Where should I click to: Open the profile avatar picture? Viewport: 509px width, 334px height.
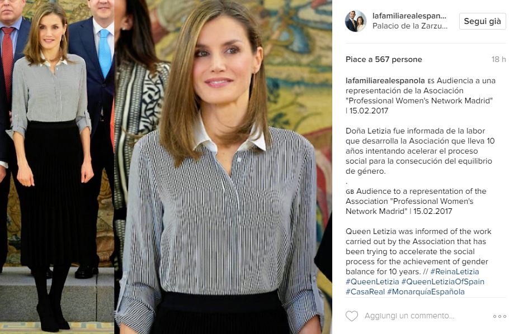356,21
